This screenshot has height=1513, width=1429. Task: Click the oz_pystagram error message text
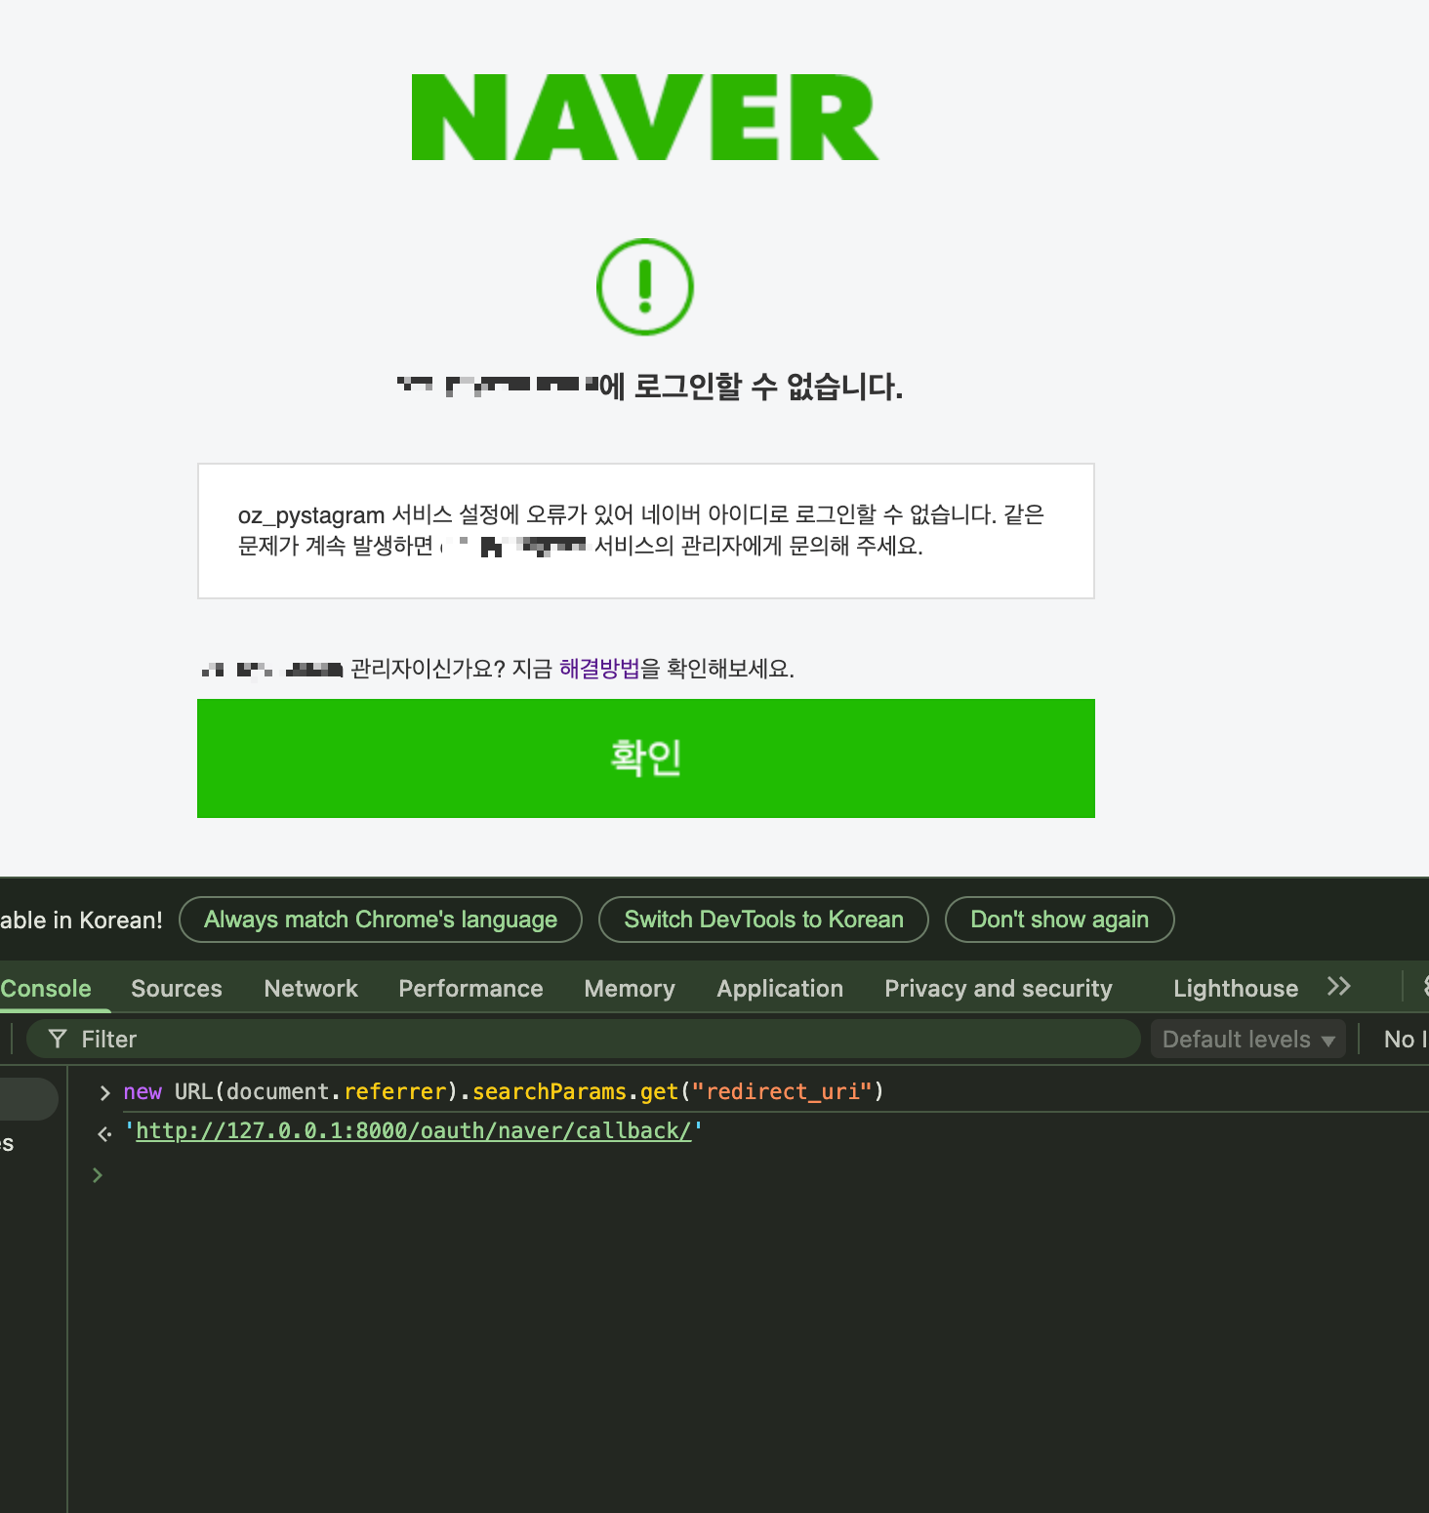[641, 530]
